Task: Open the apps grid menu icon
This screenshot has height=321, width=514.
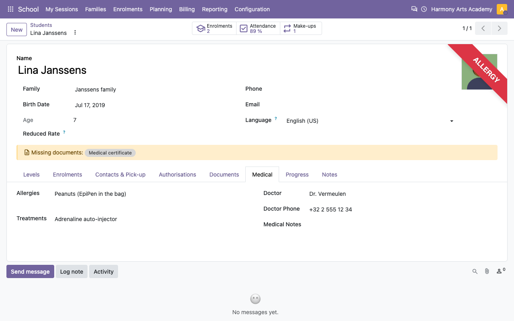Action: (11, 9)
